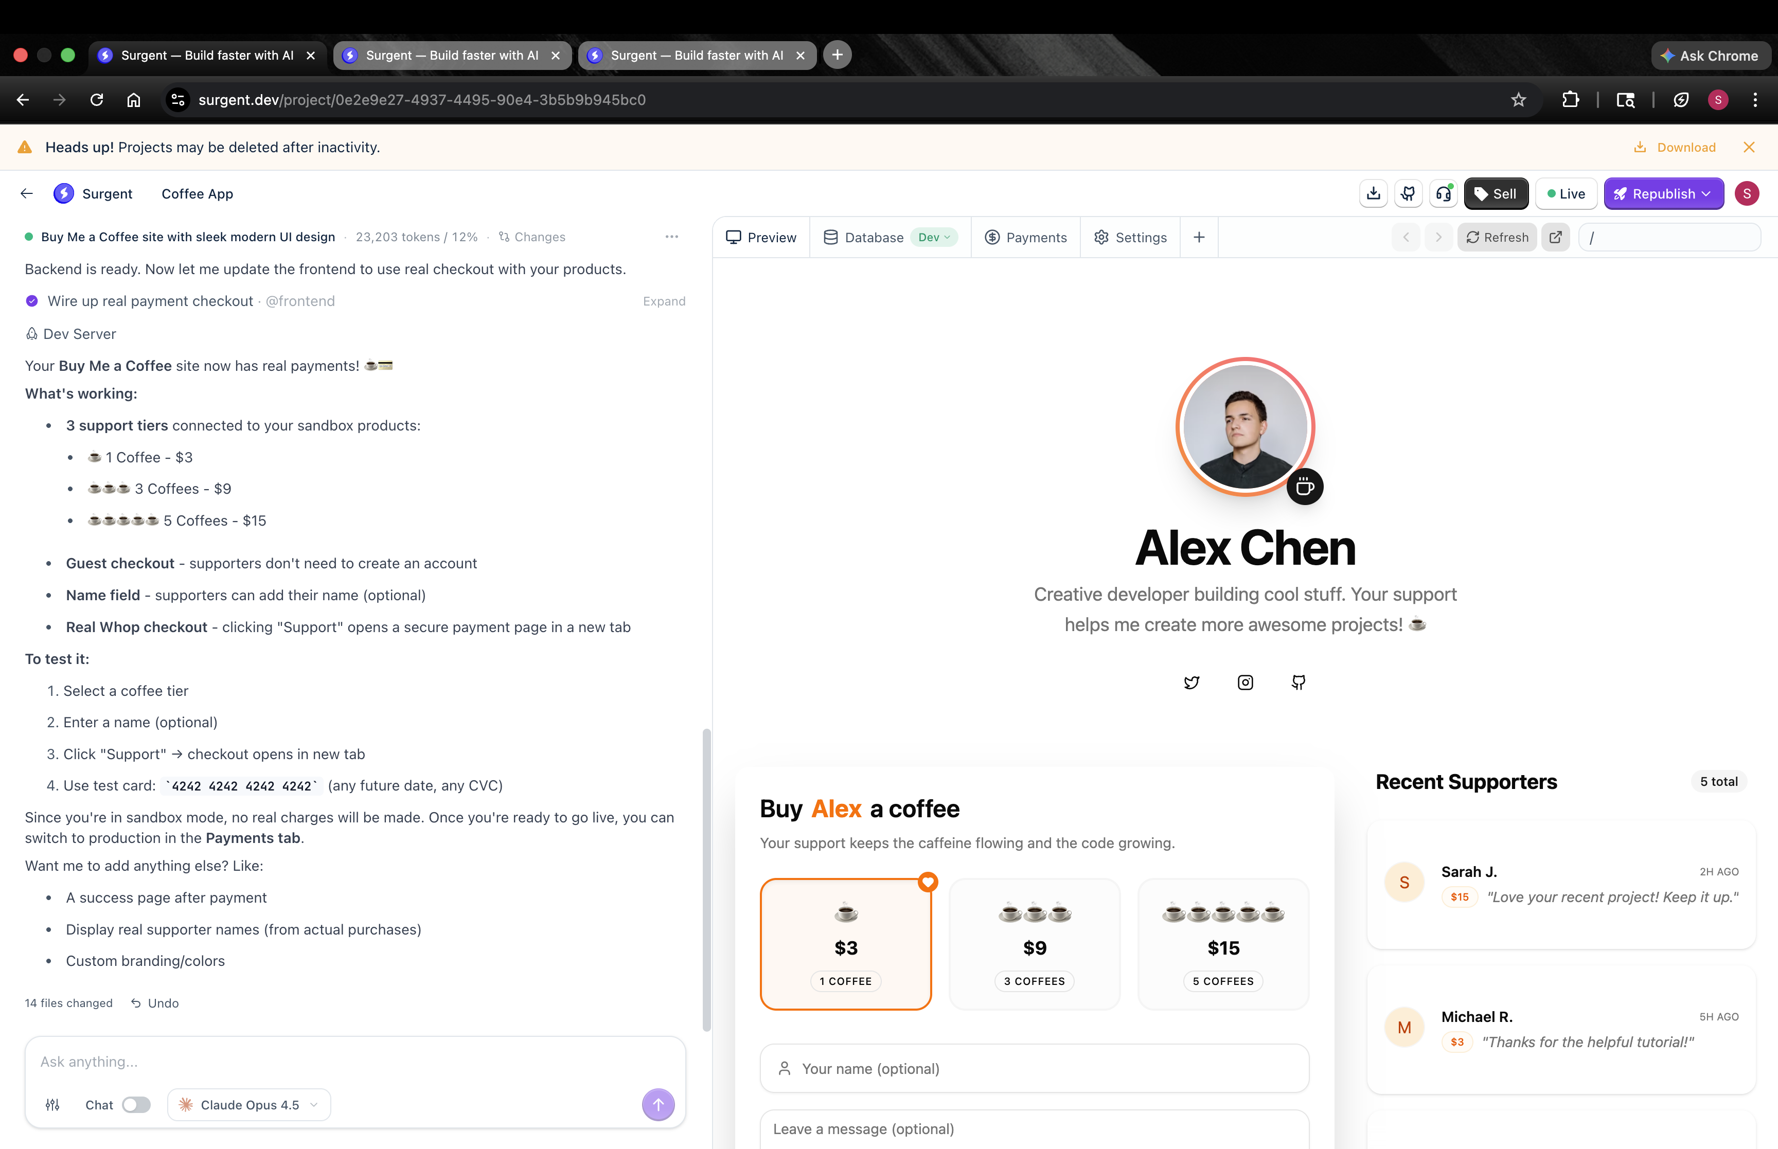Open the three-dot conversation menu
The height and width of the screenshot is (1149, 1778).
click(671, 237)
